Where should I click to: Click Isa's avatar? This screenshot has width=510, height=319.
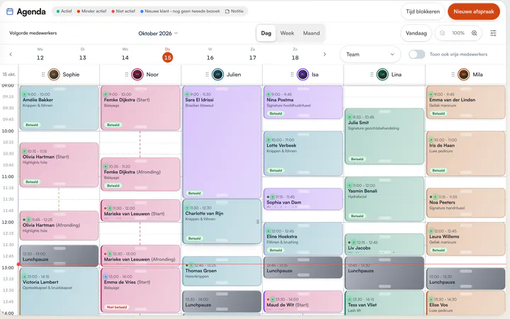[302, 74]
